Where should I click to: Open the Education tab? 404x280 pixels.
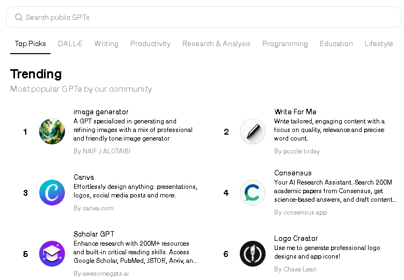(x=336, y=43)
